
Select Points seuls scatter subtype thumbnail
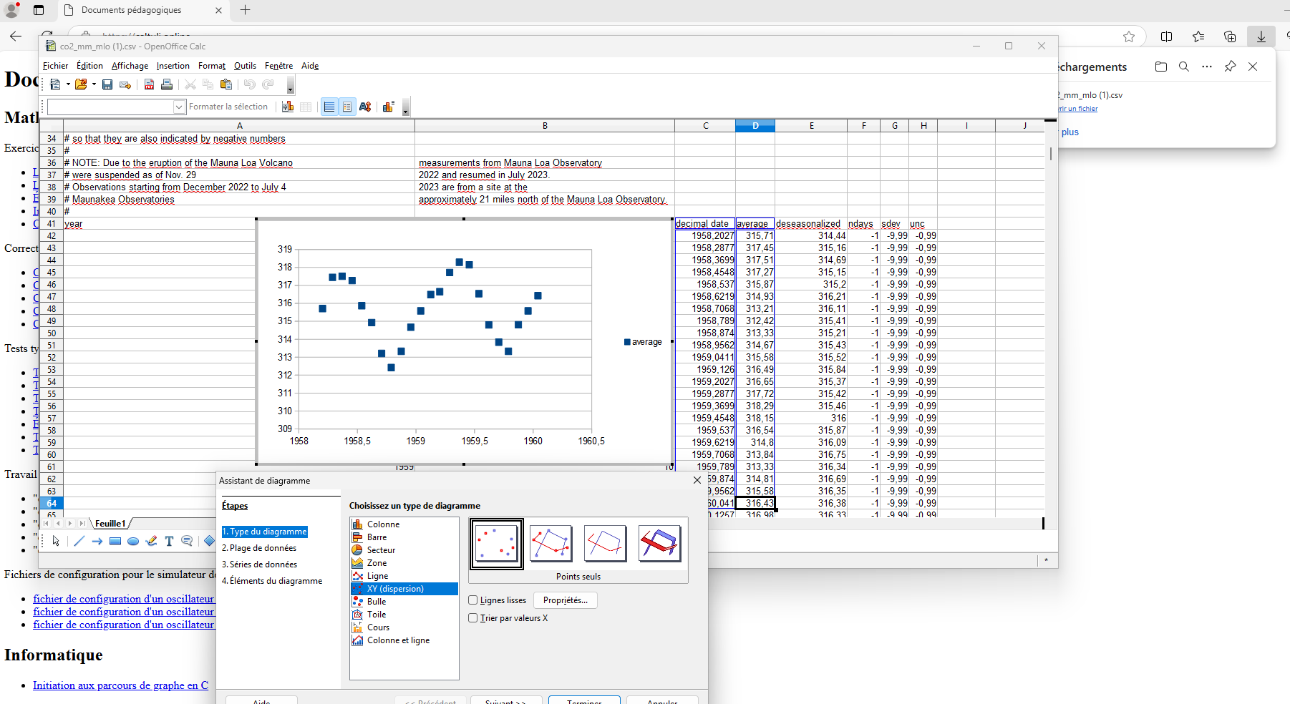(x=497, y=544)
